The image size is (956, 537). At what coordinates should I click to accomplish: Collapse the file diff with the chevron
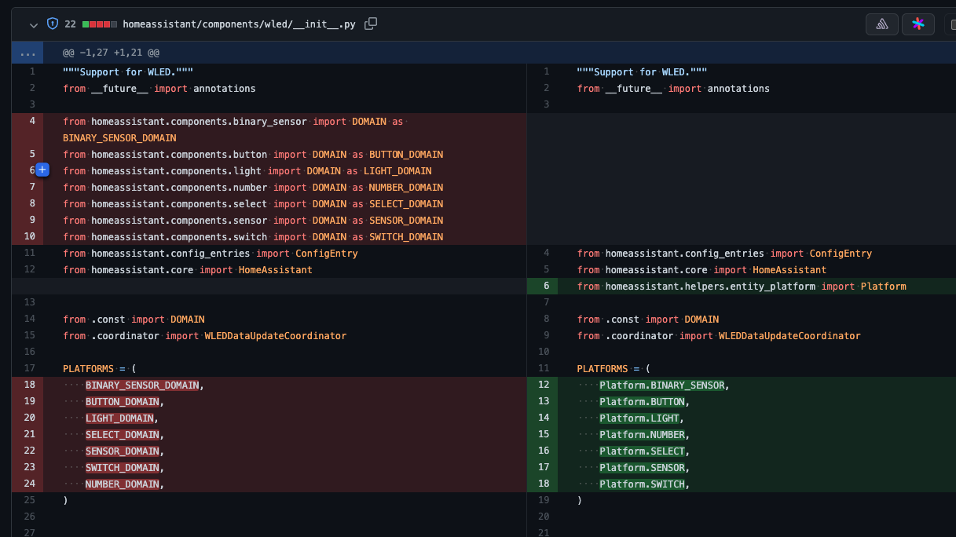click(33, 24)
